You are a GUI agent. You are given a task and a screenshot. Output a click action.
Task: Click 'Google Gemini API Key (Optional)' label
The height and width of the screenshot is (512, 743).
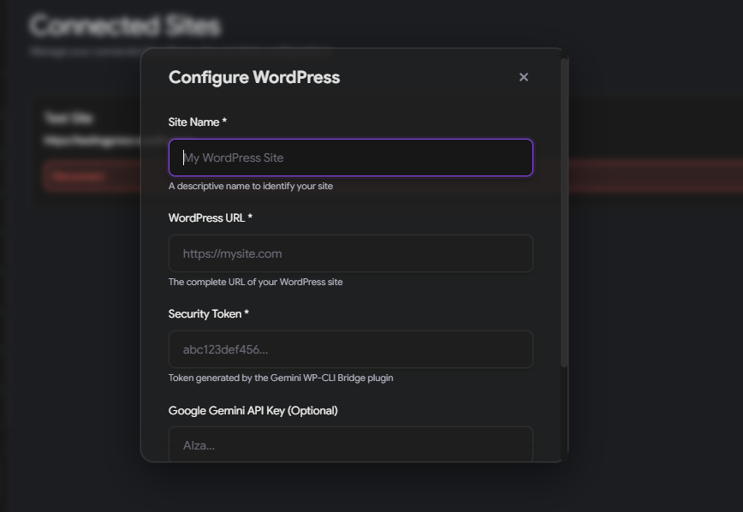coord(253,411)
